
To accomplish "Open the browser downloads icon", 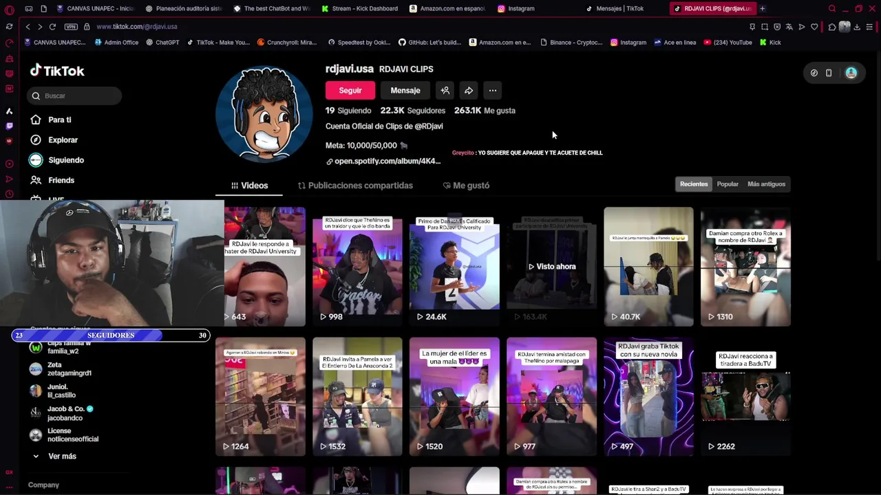I will [857, 27].
